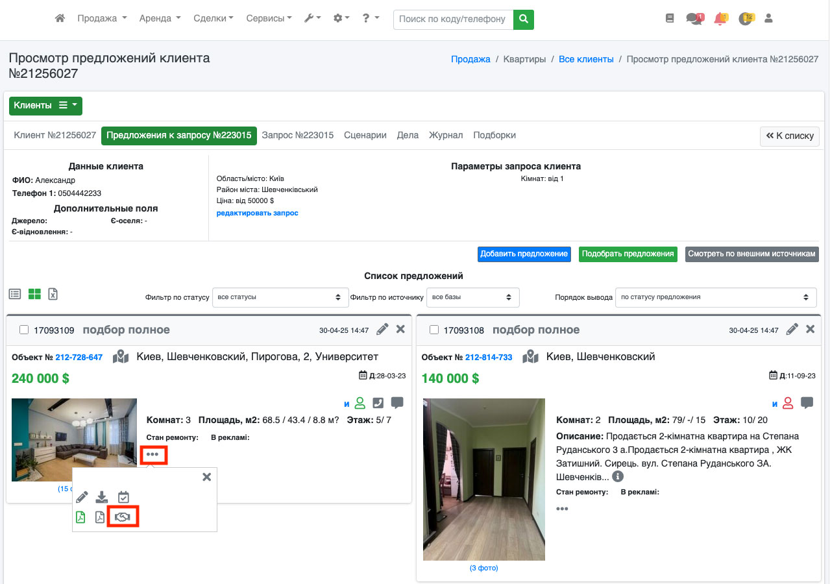
Task: Click the 'Добавить предложение' button
Action: pyautogui.click(x=524, y=254)
